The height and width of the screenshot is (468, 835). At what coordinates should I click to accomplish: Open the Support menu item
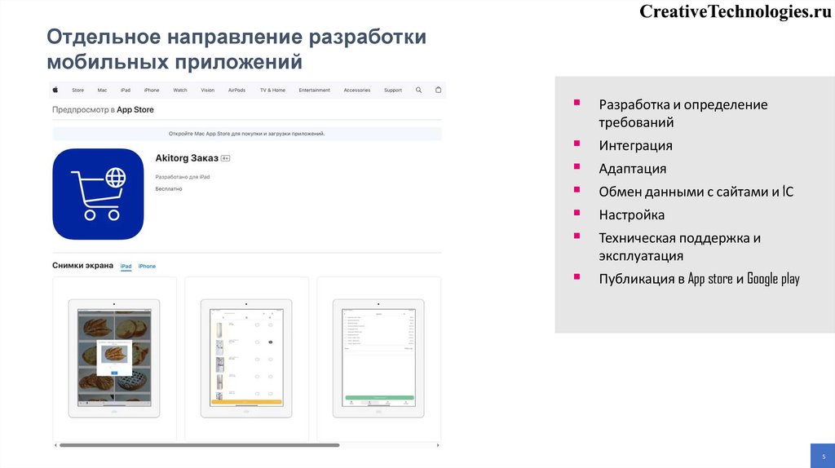[393, 91]
